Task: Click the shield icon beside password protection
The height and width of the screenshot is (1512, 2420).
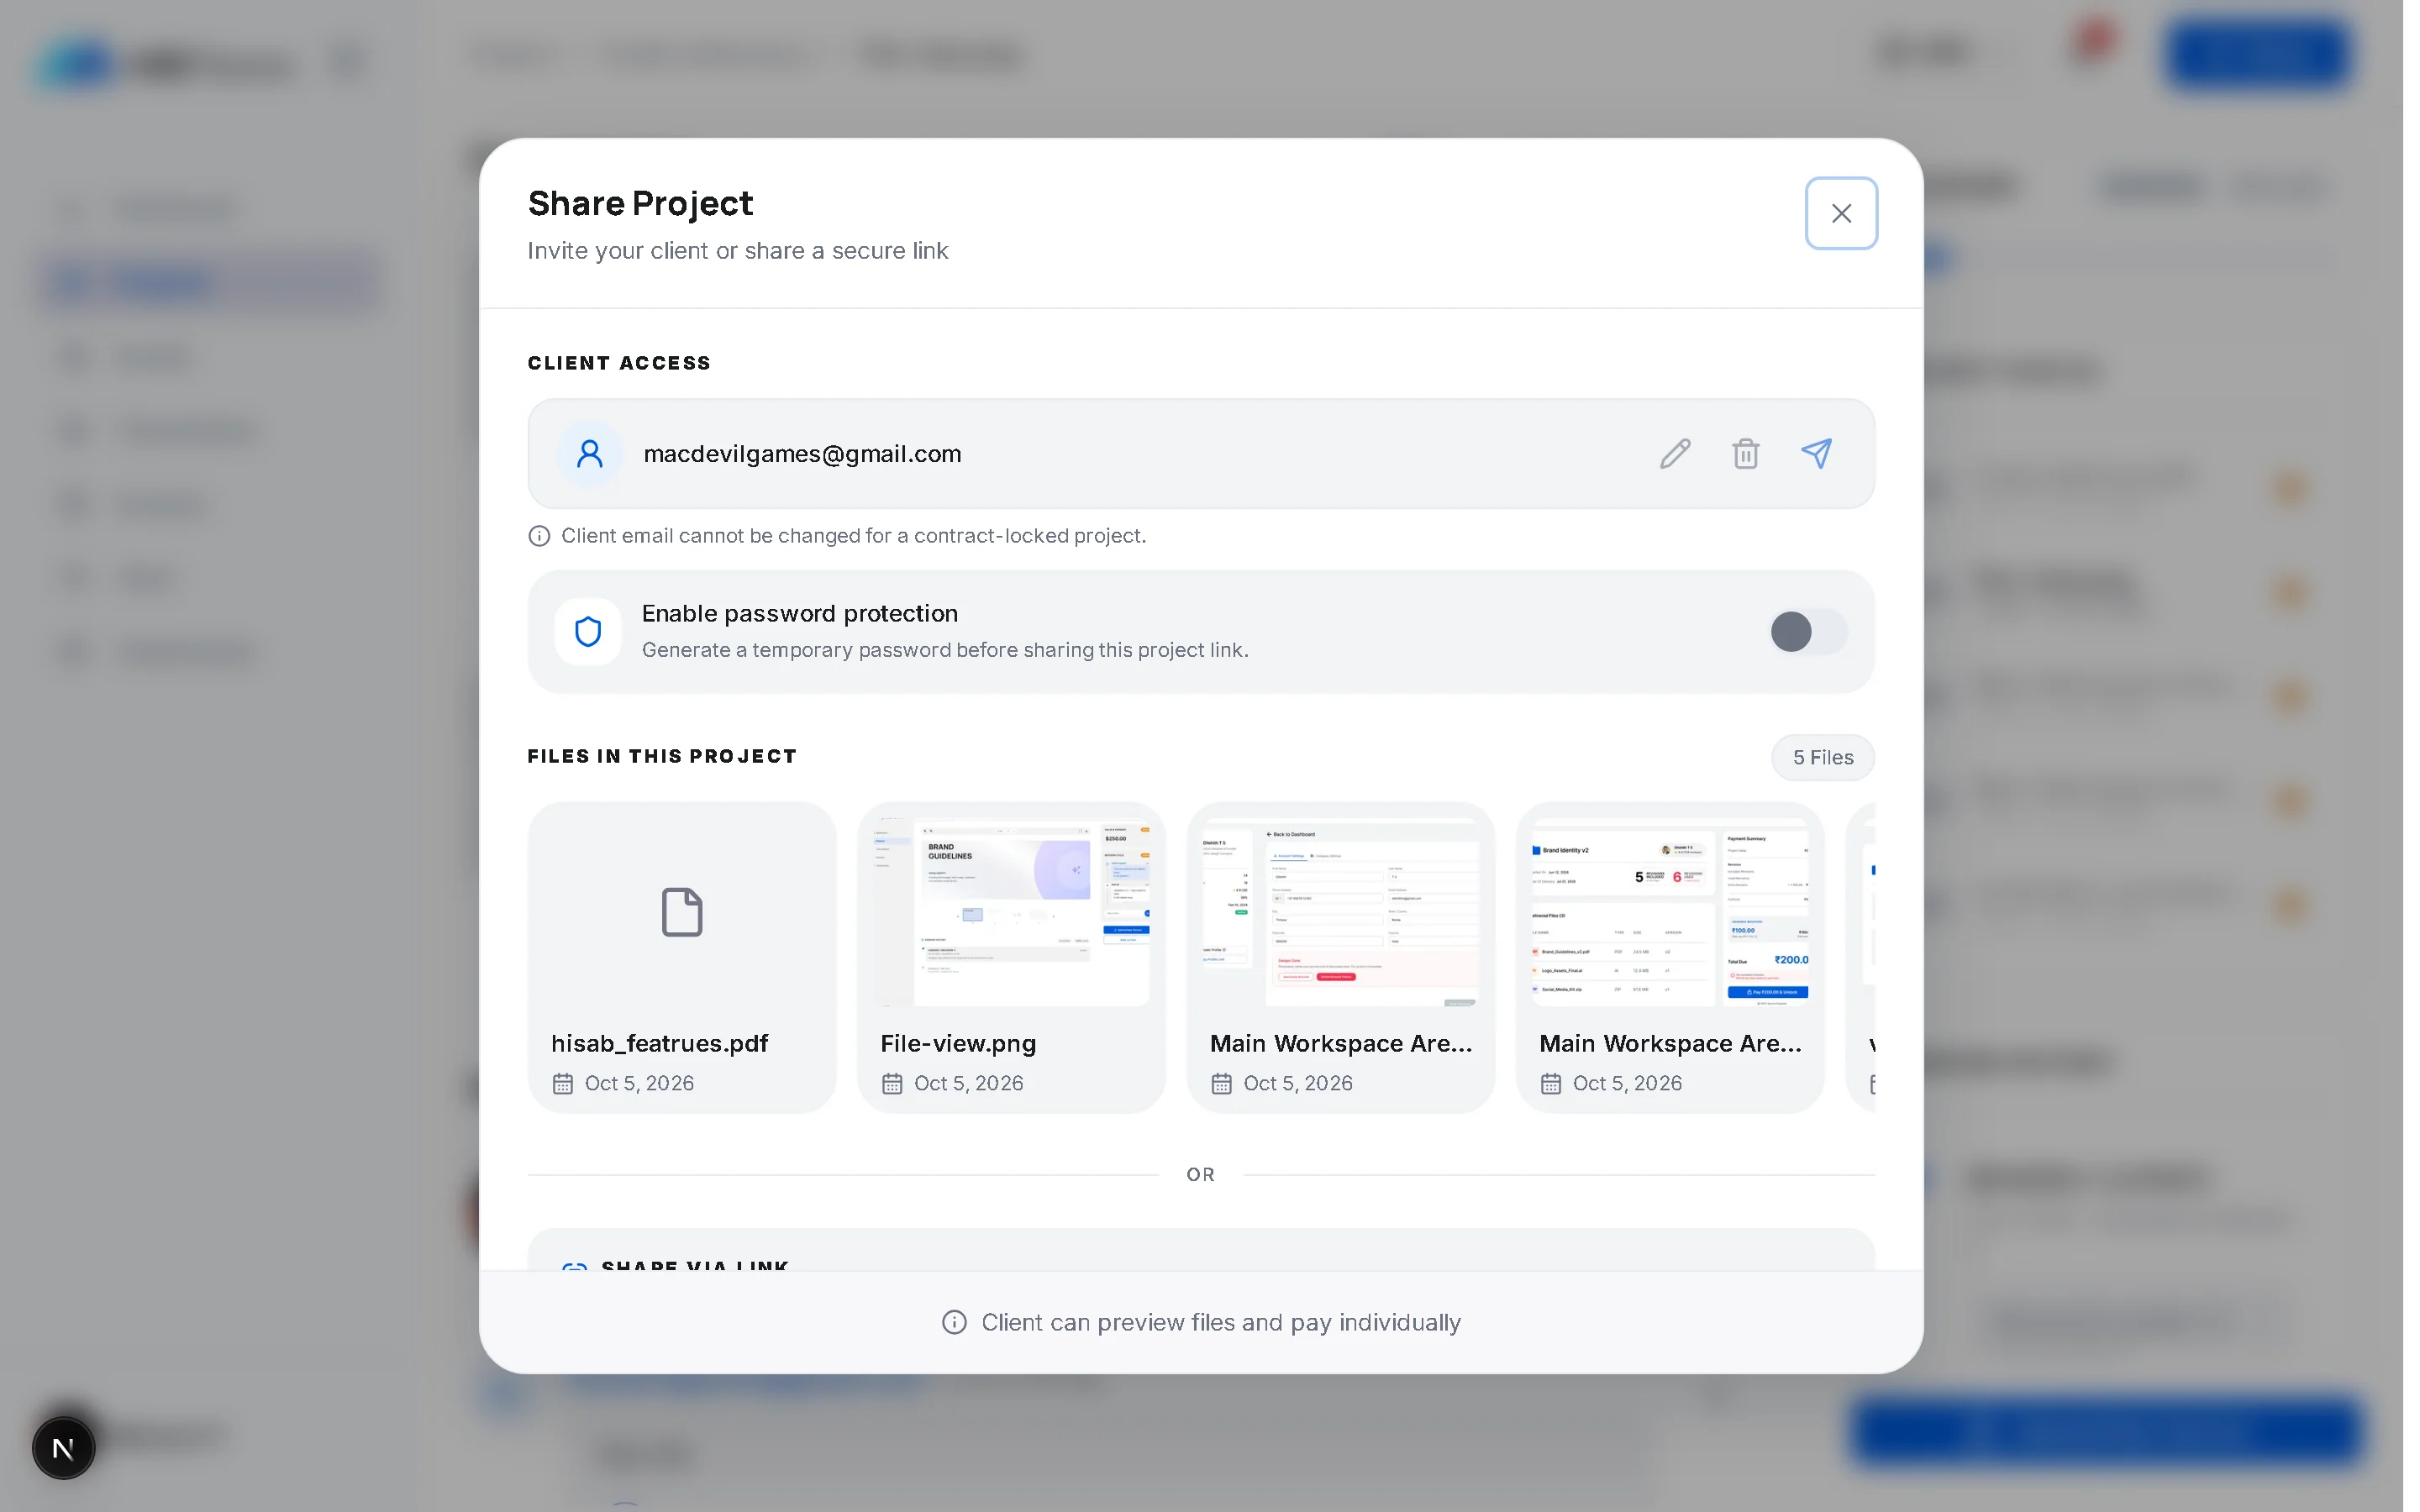Action: click(x=588, y=632)
